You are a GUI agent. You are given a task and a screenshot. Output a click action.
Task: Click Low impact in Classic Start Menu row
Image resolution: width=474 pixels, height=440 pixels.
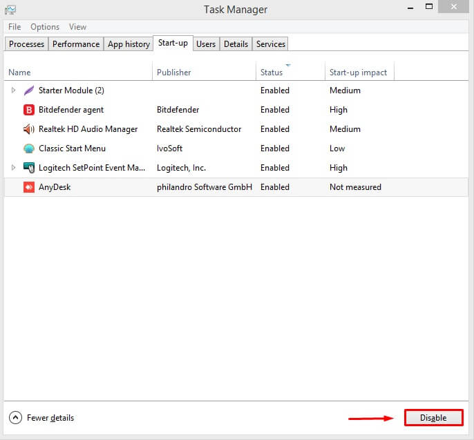tap(337, 149)
